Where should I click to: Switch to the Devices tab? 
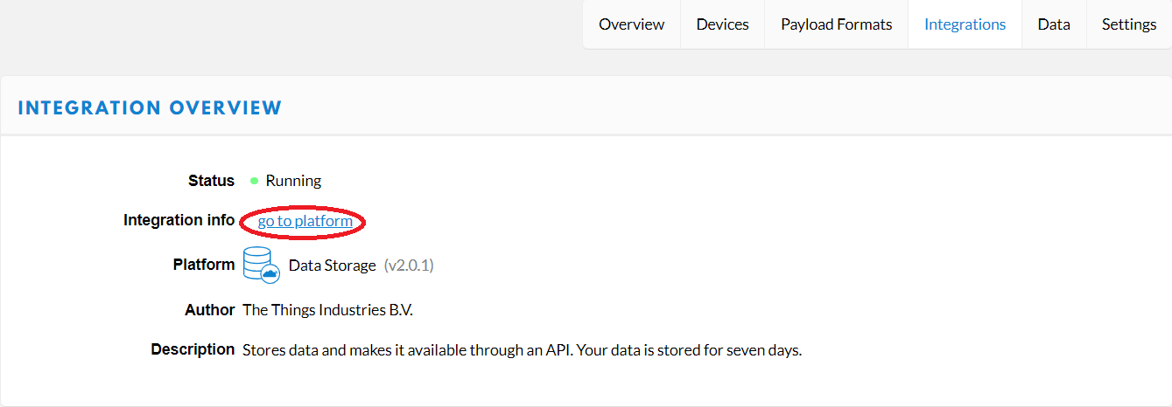point(723,24)
